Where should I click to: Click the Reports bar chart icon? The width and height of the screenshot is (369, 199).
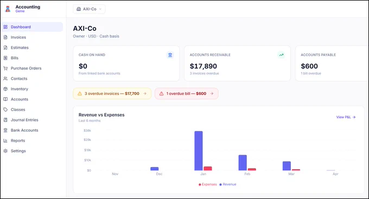pyautogui.click(x=5, y=140)
